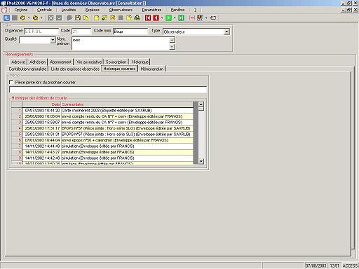Click the green next-record arrow icon
This screenshot has width=359, height=269.
168,18
